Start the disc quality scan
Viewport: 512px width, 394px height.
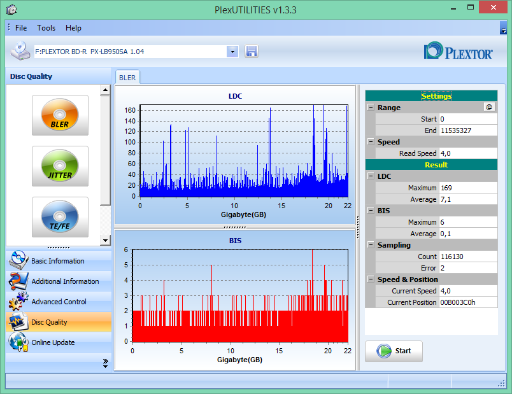pyautogui.click(x=394, y=351)
